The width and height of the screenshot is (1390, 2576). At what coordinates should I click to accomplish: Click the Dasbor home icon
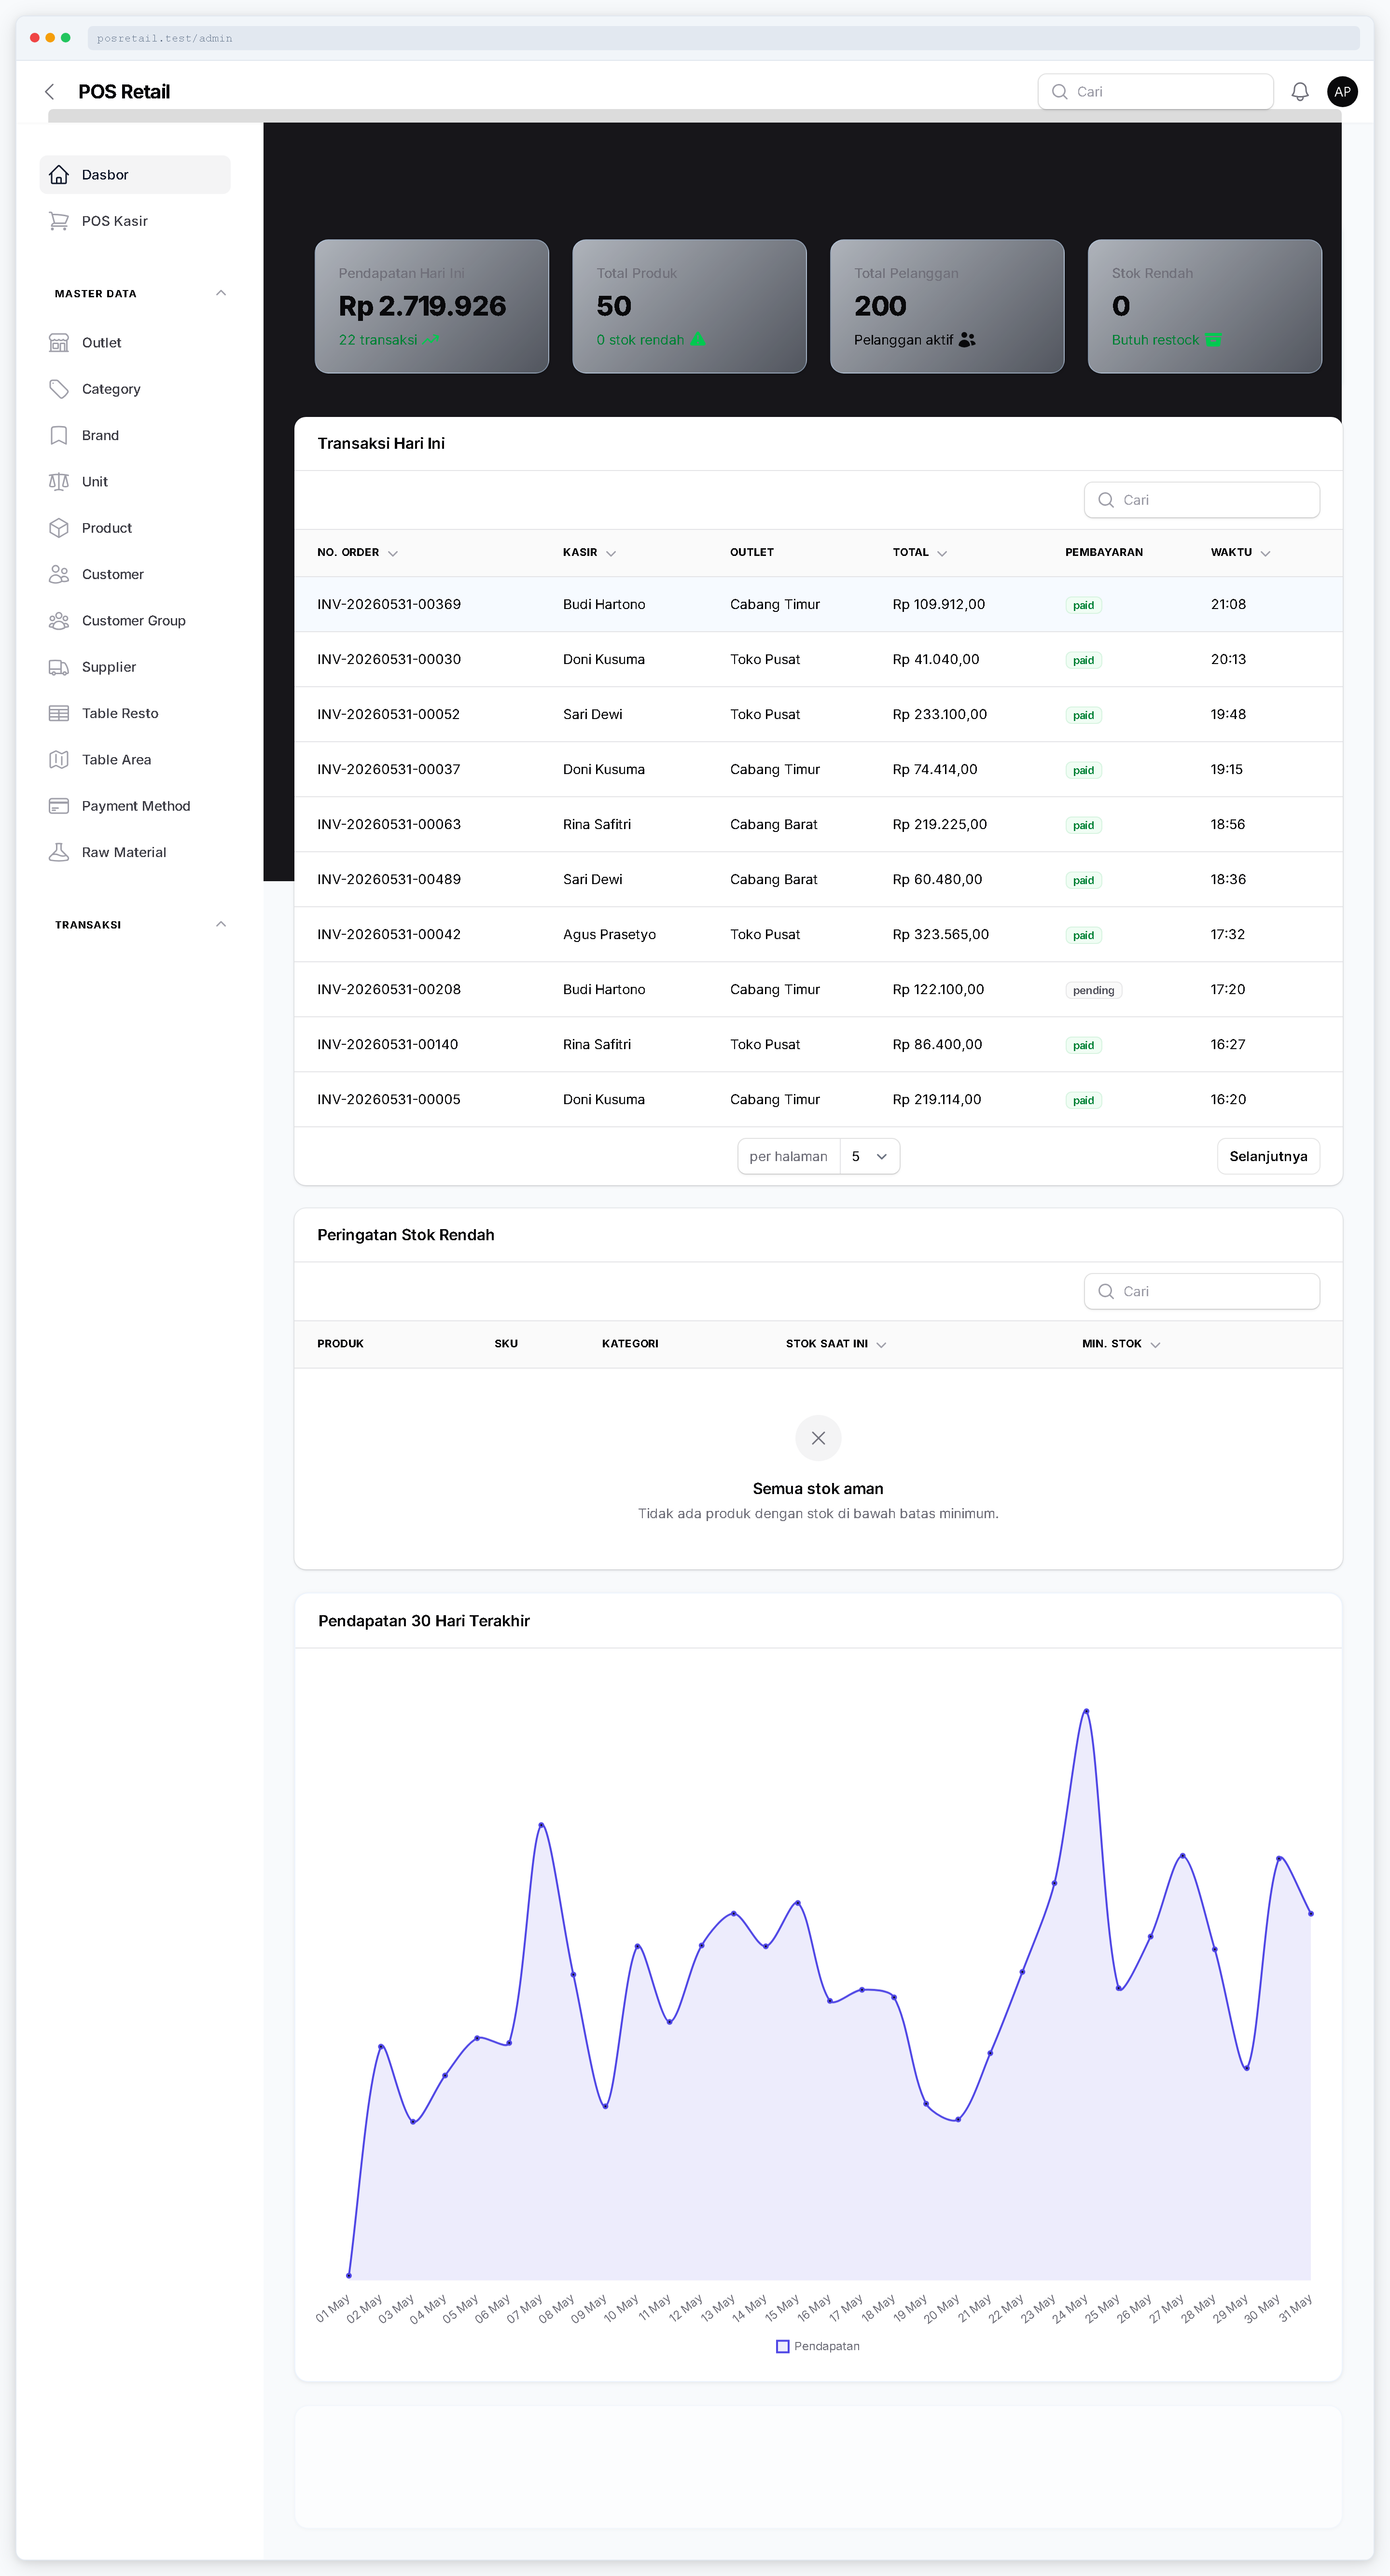pos(59,175)
